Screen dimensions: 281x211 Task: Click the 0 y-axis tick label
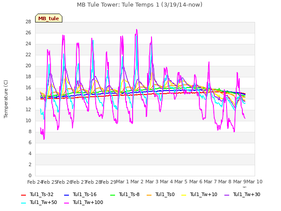pyautogui.click(x=30, y=175)
